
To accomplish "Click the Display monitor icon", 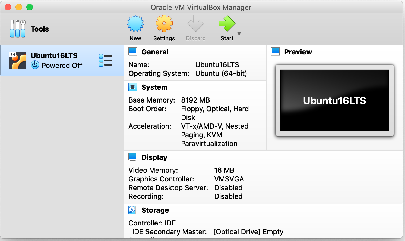I will (x=132, y=157).
